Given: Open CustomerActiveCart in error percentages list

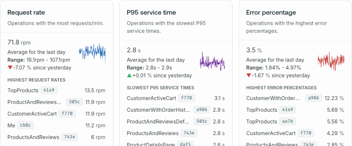Looking at the screenshot, I should click(271, 133).
